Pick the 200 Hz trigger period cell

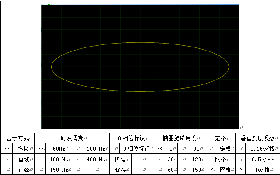[96, 149]
